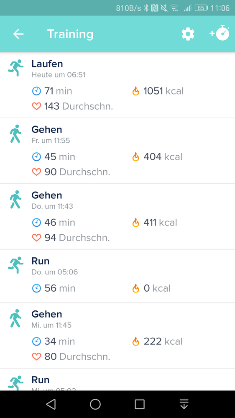Open Training settings gear icon

(x=188, y=34)
